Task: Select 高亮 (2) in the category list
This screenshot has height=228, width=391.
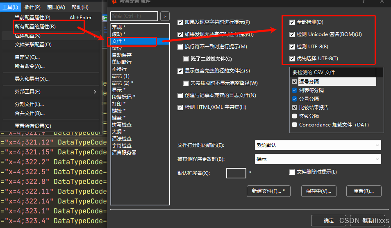Action: [140, 83]
